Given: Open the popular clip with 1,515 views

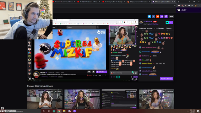Looking at the screenshot, I should click(156, 99).
